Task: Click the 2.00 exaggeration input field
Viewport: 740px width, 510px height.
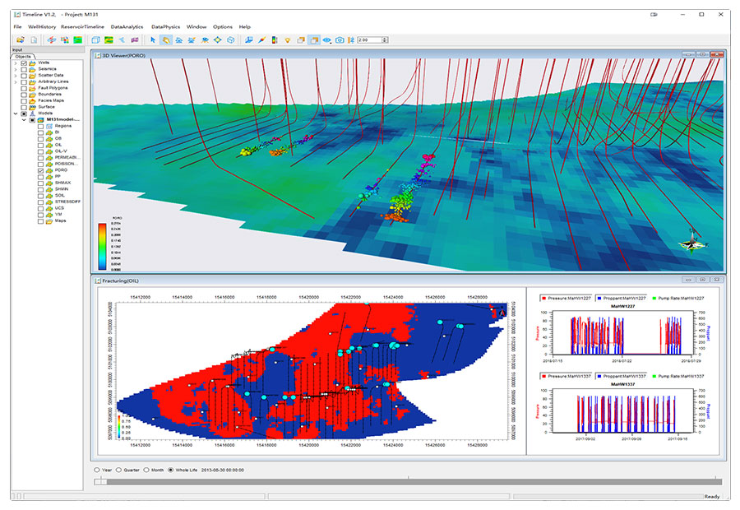Action: (369, 40)
